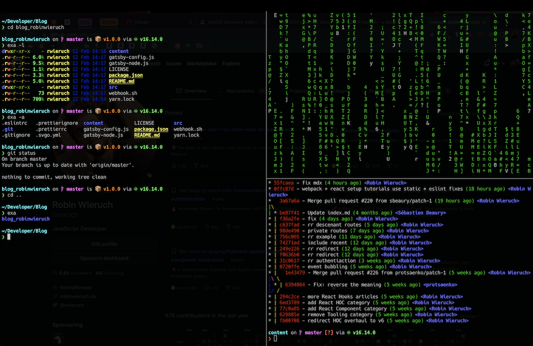Click the package icon in the first prompt line
This screenshot has height=346, width=533.
click(98, 39)
